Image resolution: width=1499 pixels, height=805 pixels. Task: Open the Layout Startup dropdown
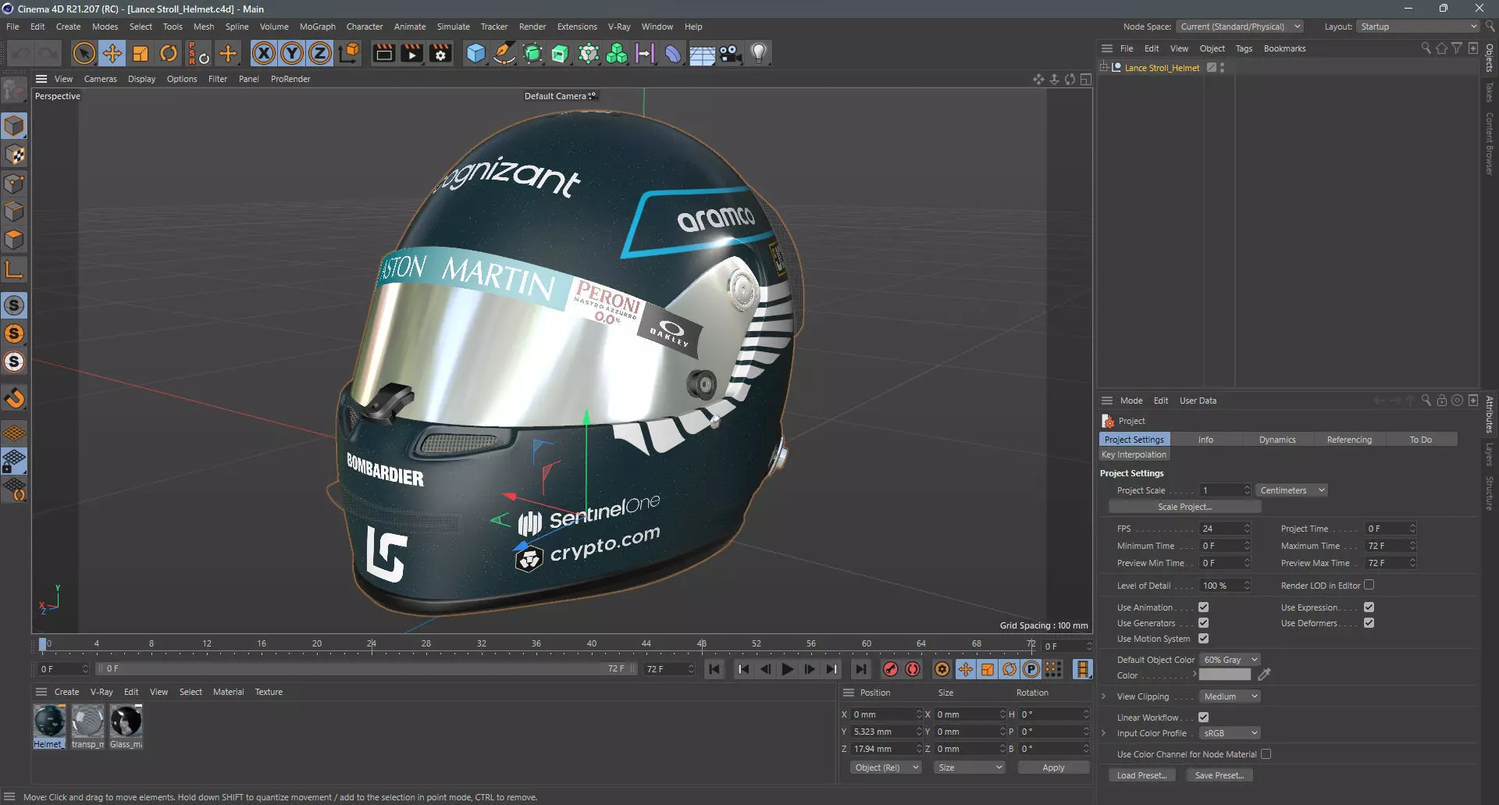pos(1418,27)
